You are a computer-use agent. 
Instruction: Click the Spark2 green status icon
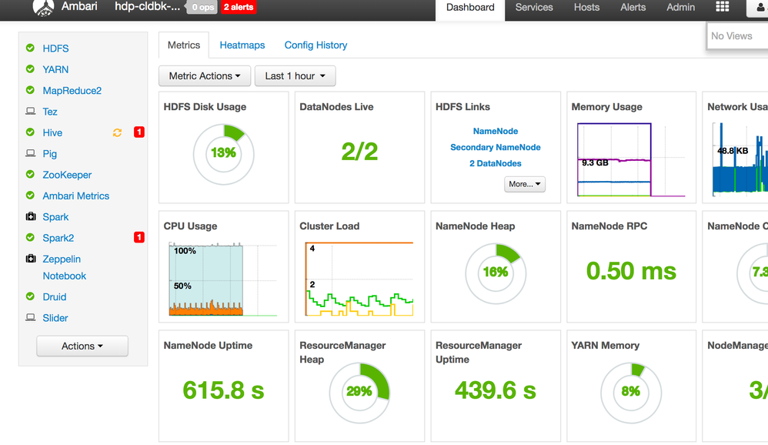click(30, 238)
